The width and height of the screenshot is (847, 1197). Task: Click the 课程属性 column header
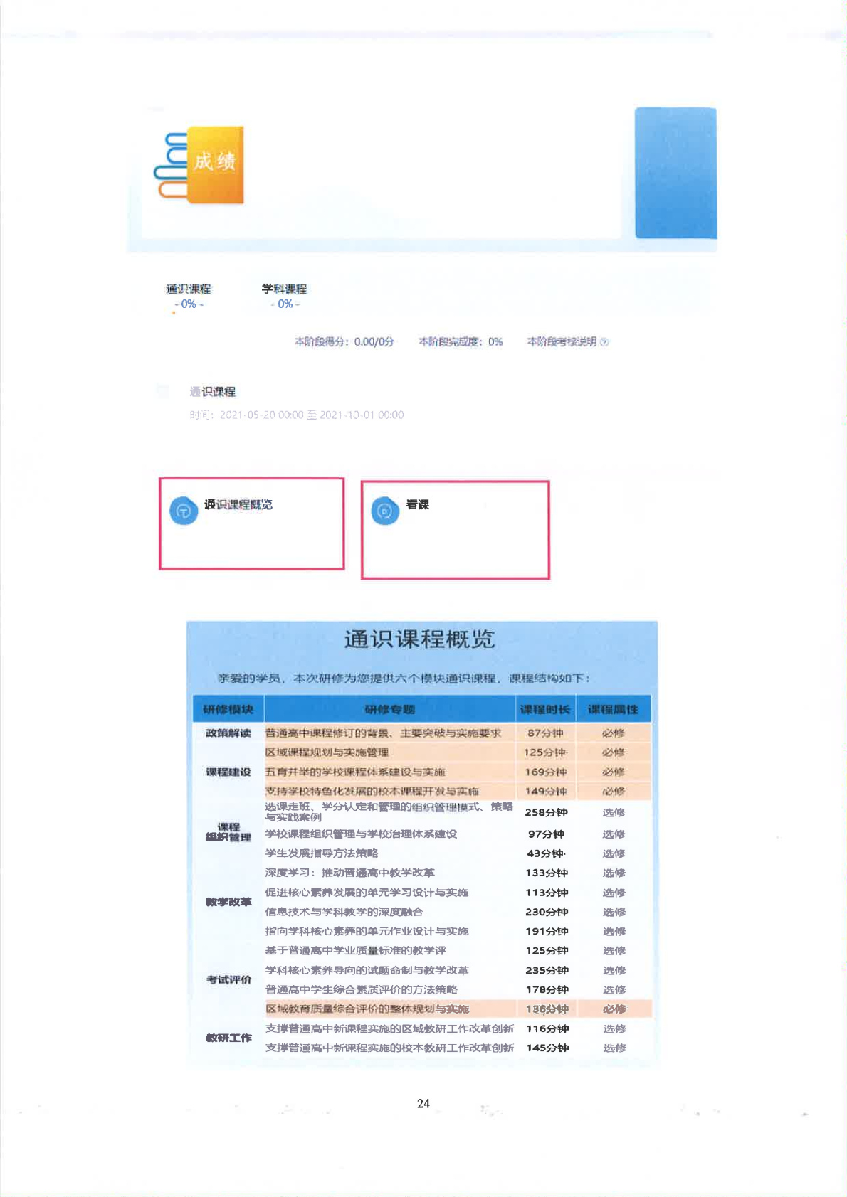coord(613,709)
